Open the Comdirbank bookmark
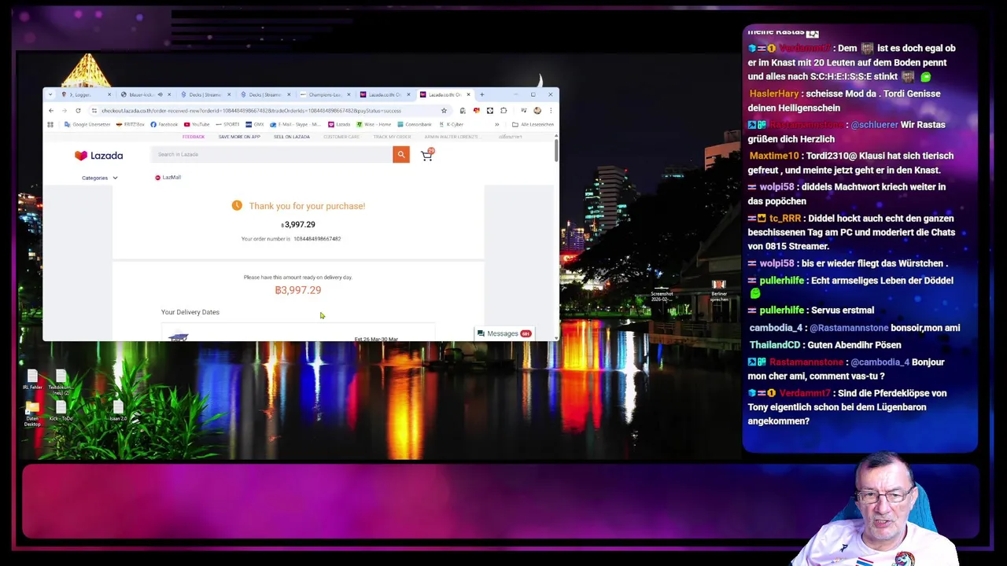This screenshot has width=1007, height=566. click(x=415, y=124)
